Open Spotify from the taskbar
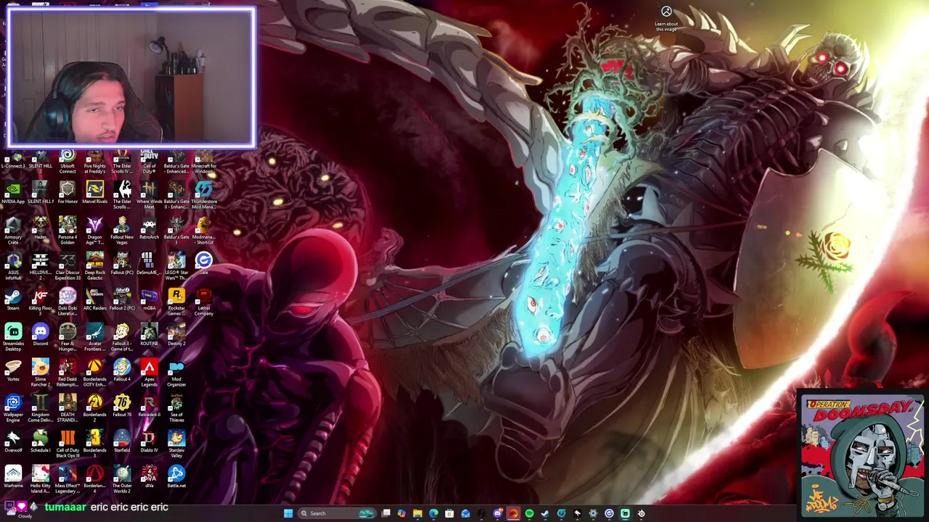The image size is (929, 522). point(529,513)
